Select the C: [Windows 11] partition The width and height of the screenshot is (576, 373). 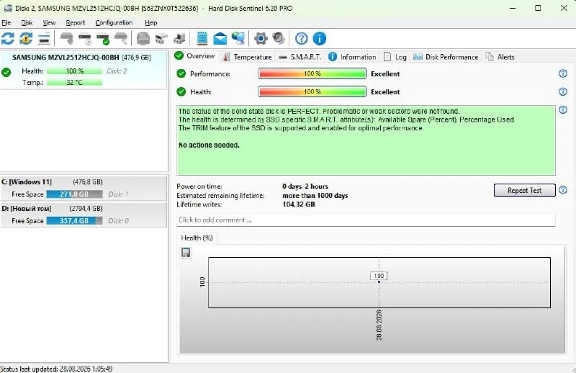click(84, 188)
